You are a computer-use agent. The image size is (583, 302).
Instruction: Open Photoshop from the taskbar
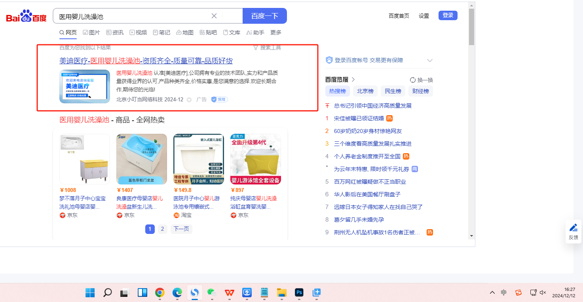pos(299,293)
